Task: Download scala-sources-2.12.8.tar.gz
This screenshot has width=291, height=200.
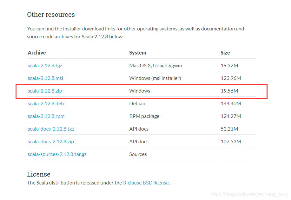Action: 57,154
